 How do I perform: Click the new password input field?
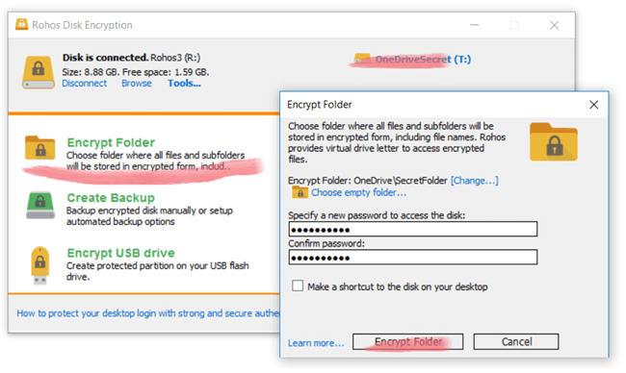point(413,229)
